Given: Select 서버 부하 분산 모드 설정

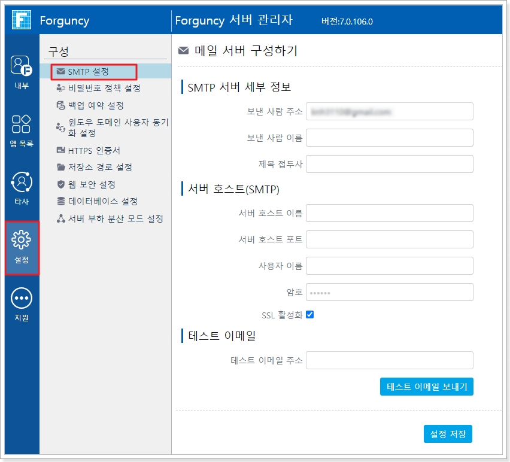Looking at the screenshot, I should pos(116,219).
